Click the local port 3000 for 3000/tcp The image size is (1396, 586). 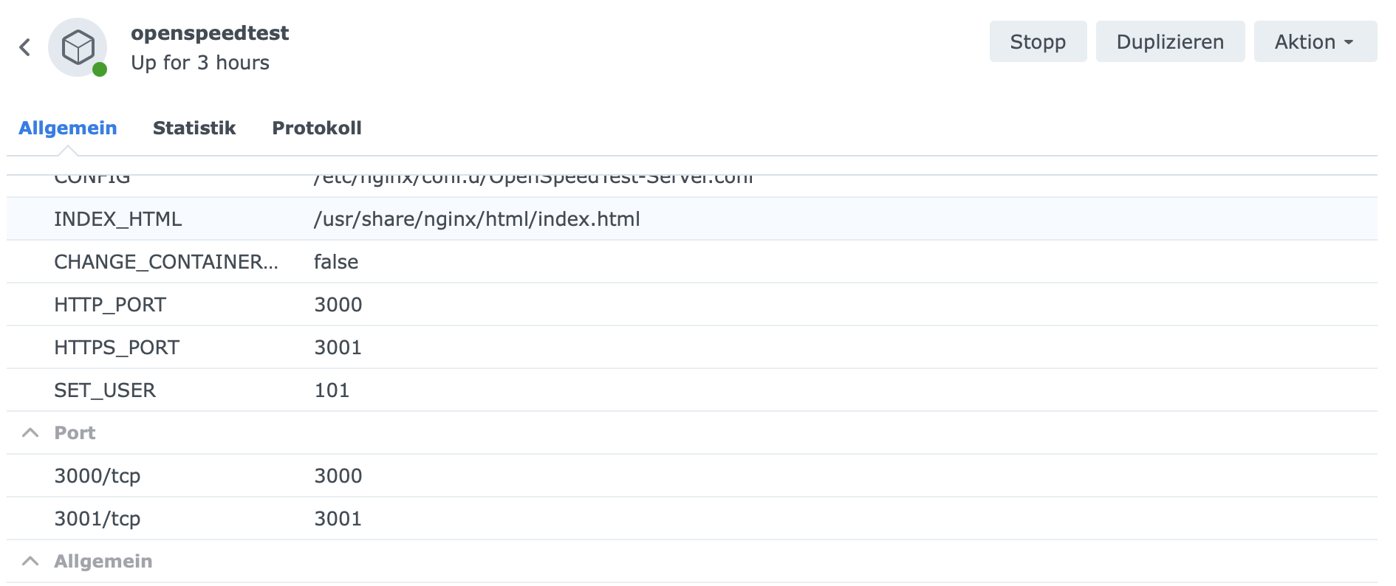pos(338,476)
